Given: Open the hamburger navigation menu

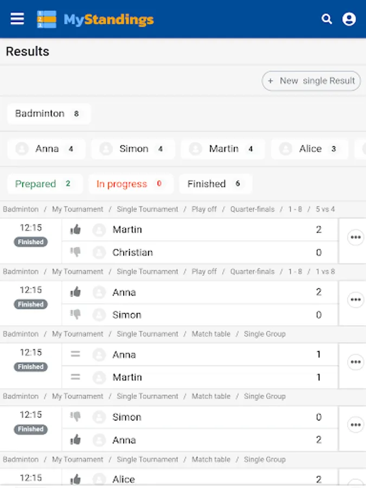Looking at the screenshot, I should (17, 19).
